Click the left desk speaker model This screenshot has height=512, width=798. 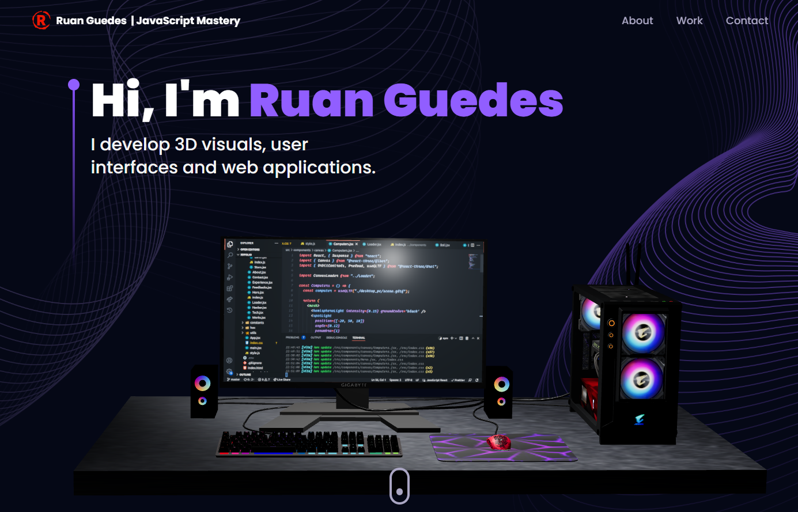204,391
